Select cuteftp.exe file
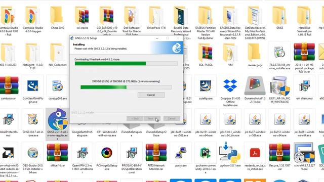Viewport: 324px width, 182px height. tap(206, 85)
